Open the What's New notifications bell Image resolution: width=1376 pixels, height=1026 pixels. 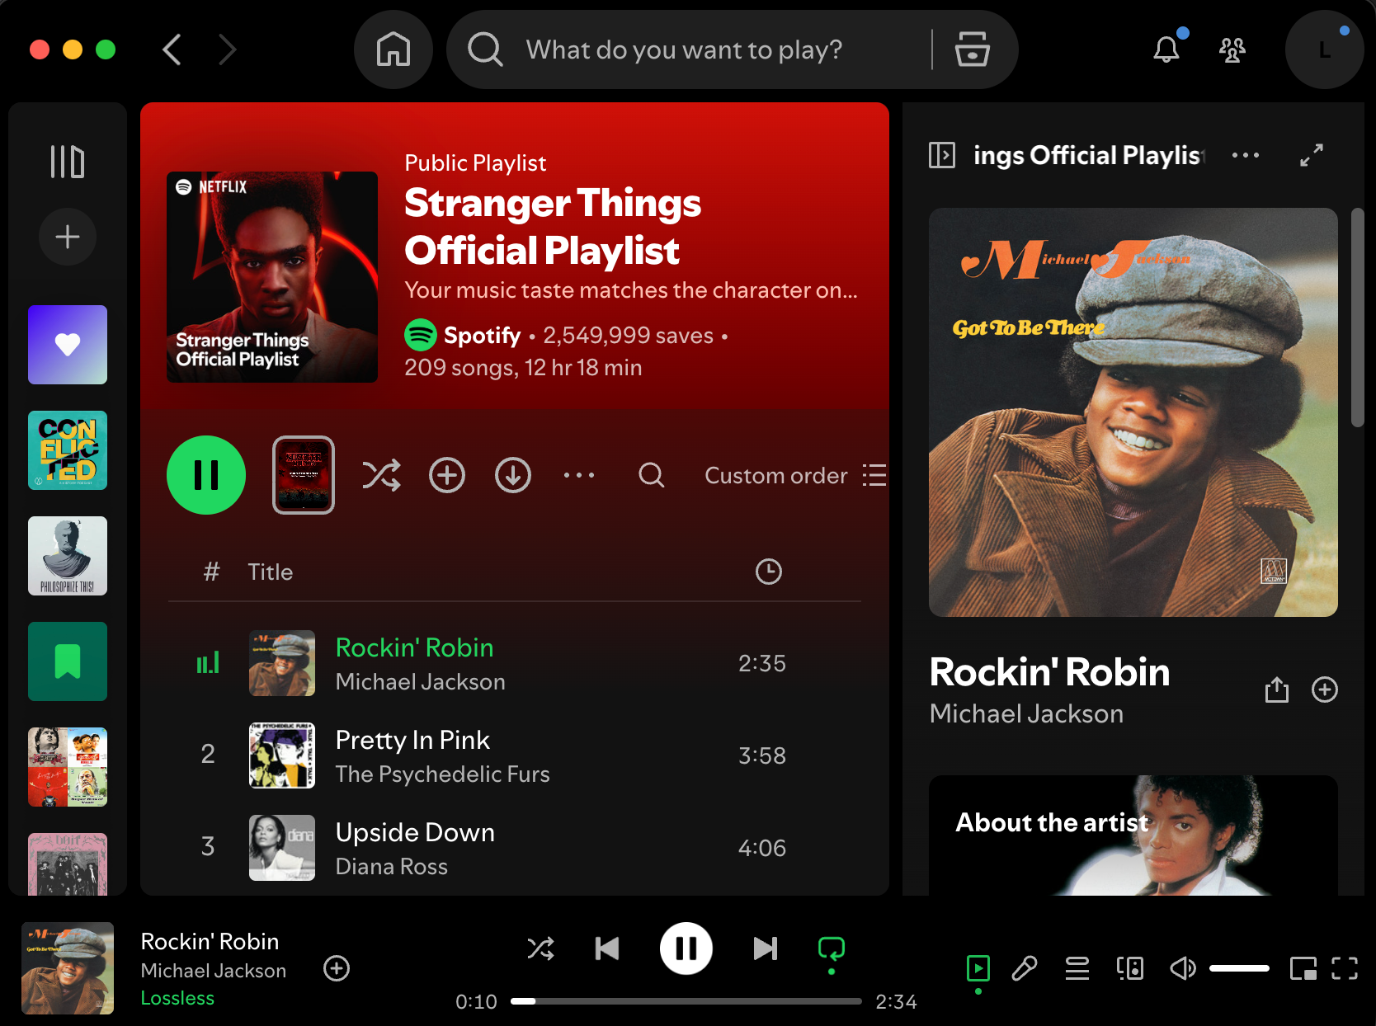tap(1166, 49)
